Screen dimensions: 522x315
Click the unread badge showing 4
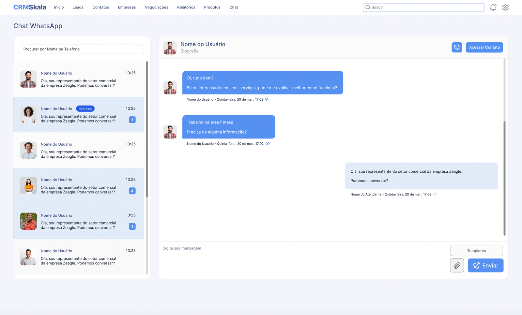132,191
